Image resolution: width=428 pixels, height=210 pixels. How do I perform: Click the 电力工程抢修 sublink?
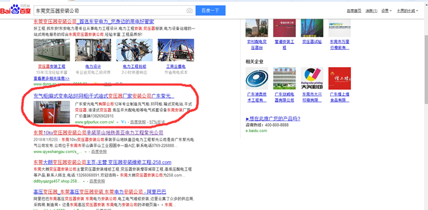click(x=135, y=67)
